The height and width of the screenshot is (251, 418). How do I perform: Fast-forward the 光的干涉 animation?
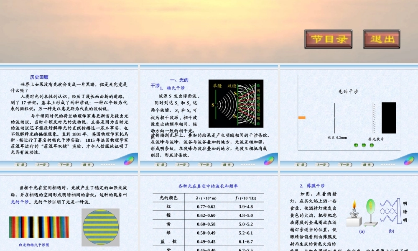[372, 145]
